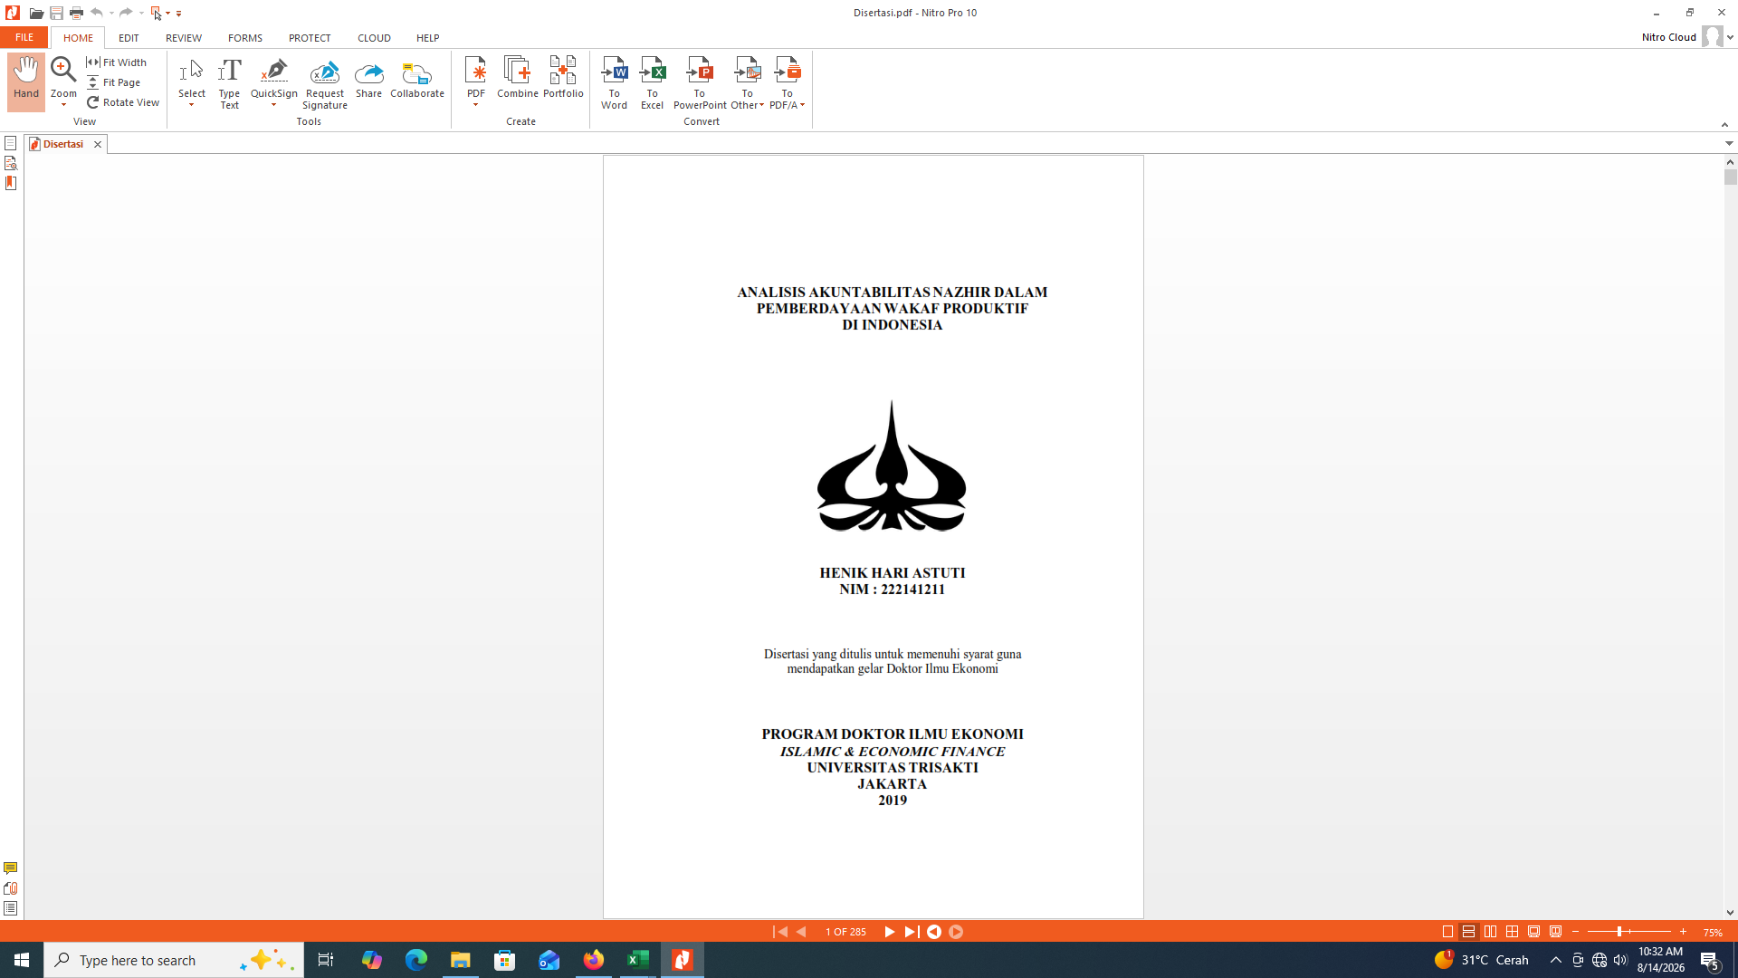
Task: Enable facing continuous four-pane view
Action: tap(1513, 932)
